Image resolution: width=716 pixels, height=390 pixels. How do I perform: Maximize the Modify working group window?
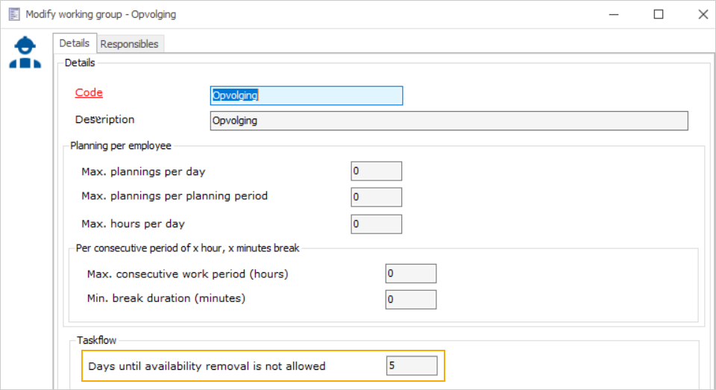click(658, 14)
